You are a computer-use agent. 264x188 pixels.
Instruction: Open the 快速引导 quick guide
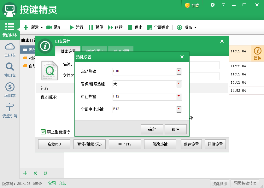click(10, 110)
